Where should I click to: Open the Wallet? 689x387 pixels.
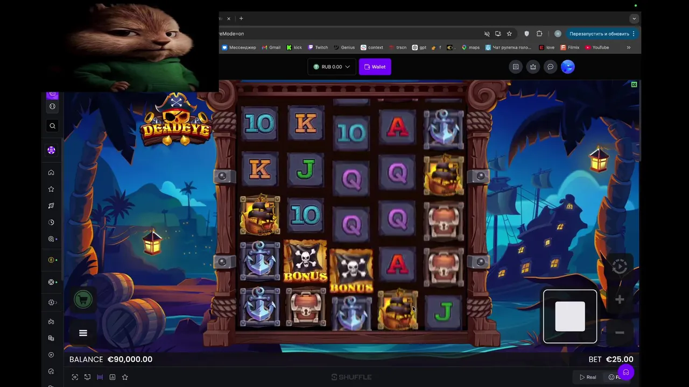(375, 67)
